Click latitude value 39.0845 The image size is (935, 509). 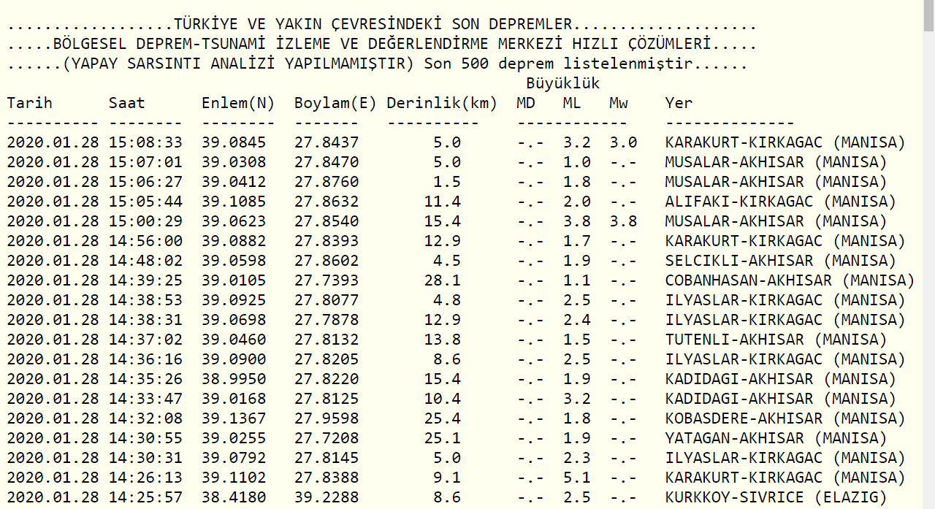click(x=234, y=142)
